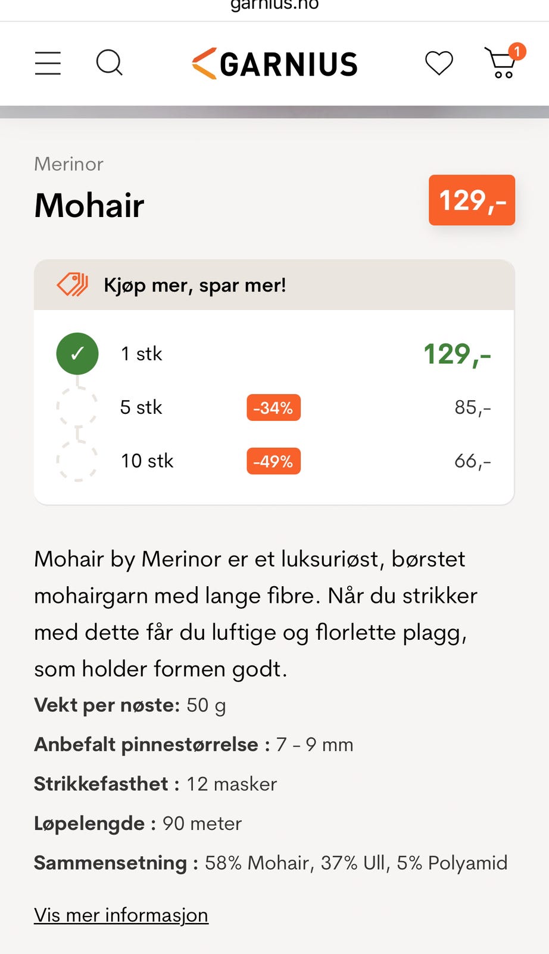Screen dimensions: 549x954
Task: Click the -49% discount badge
Action: click(273, 461)
